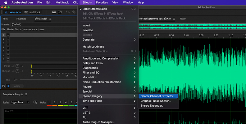Expand Delay and Echo submenu
Viewport: 246px width, 124px height.
tap(108, 63)
